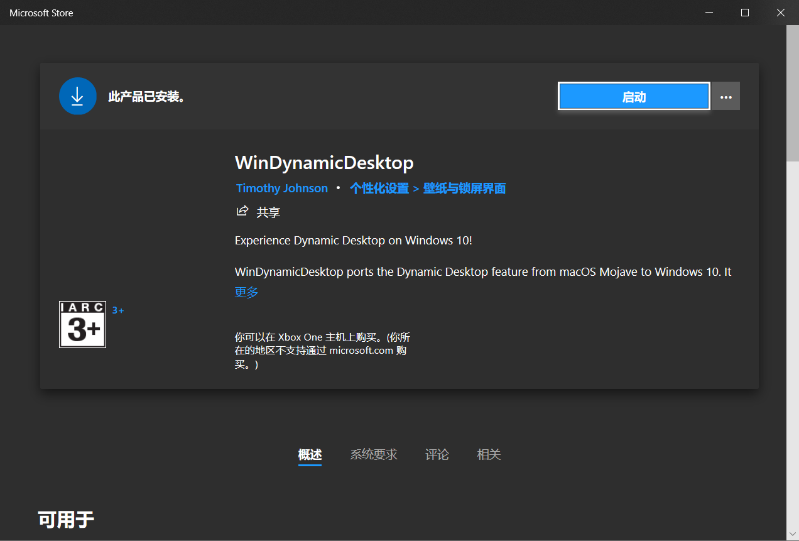
Task: Click the 可用于 section heading
Action: click(x=66, y=520)
